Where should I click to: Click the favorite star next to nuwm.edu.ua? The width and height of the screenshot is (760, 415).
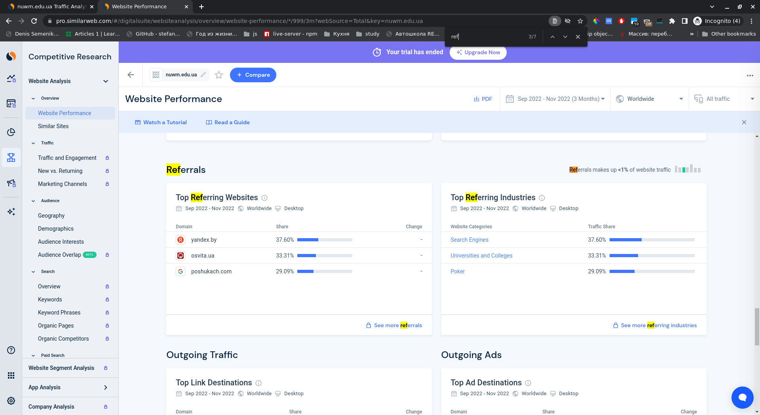click(219, 75)
